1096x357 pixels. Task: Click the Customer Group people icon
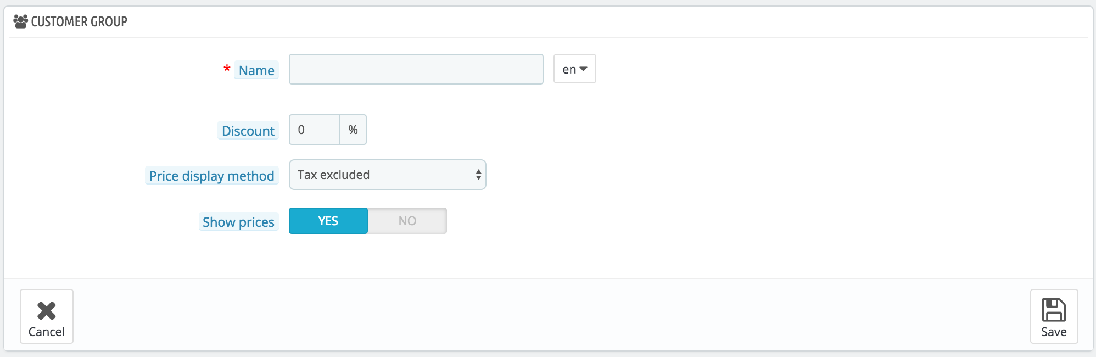(20, 21)
